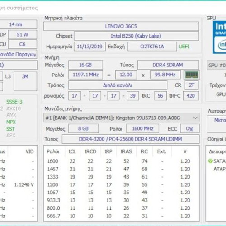Click the tRP column header in the timings table
Viewport: 226px width, 226px height.
pyautogui.click(x=108, y=151)
